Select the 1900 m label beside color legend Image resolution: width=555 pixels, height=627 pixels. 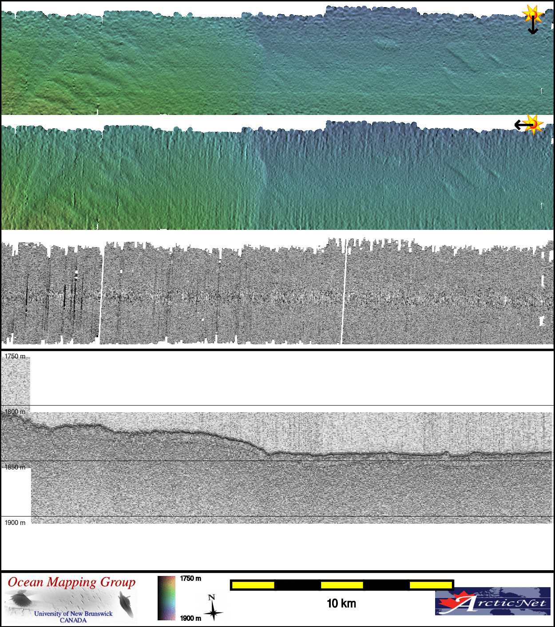(x=190, y=618)
